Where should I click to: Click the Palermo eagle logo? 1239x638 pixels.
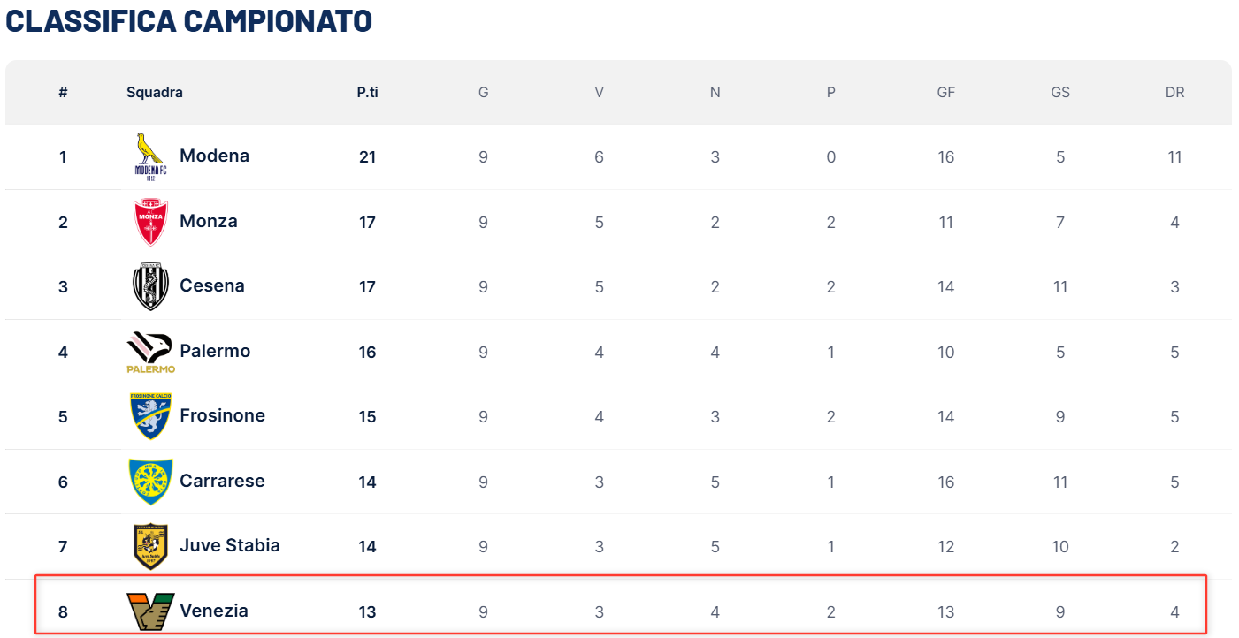(150, 352)
